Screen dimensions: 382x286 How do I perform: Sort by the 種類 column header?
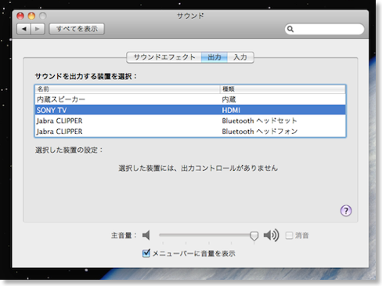[283, 89]
